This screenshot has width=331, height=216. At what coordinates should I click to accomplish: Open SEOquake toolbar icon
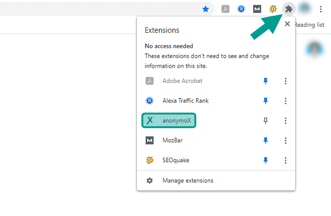click(273, 9)
